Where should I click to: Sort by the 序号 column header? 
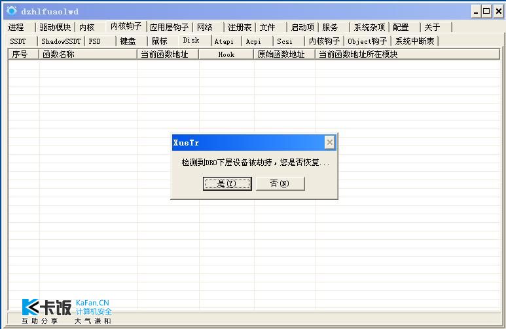click(24, 54)
